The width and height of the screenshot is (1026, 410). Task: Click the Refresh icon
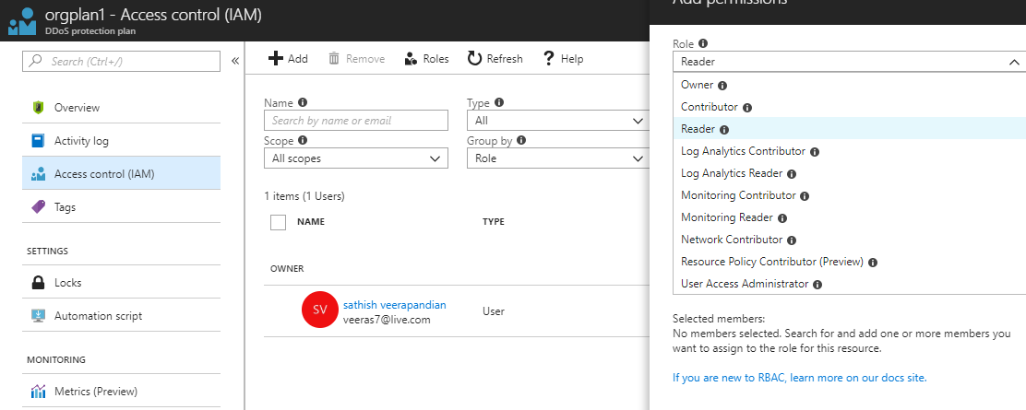click(x=474, y=59)
